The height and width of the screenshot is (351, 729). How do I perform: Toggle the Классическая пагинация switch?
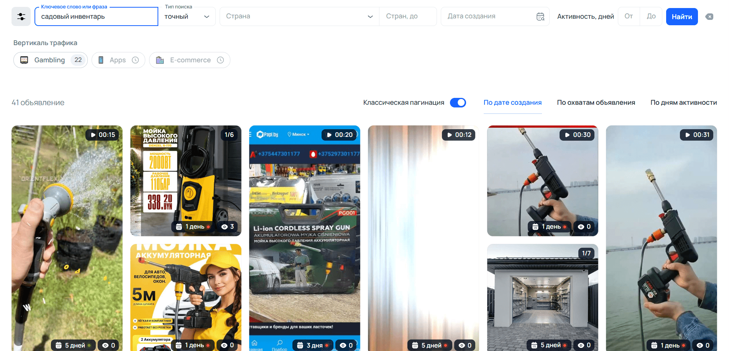[458, 102]
